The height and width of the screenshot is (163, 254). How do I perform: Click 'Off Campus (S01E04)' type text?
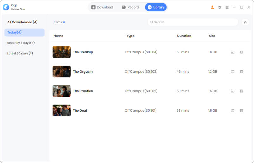coord(141,52)
